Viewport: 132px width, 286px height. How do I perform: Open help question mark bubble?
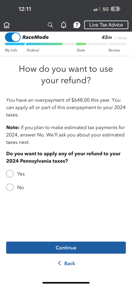click(x=77, y=25)
